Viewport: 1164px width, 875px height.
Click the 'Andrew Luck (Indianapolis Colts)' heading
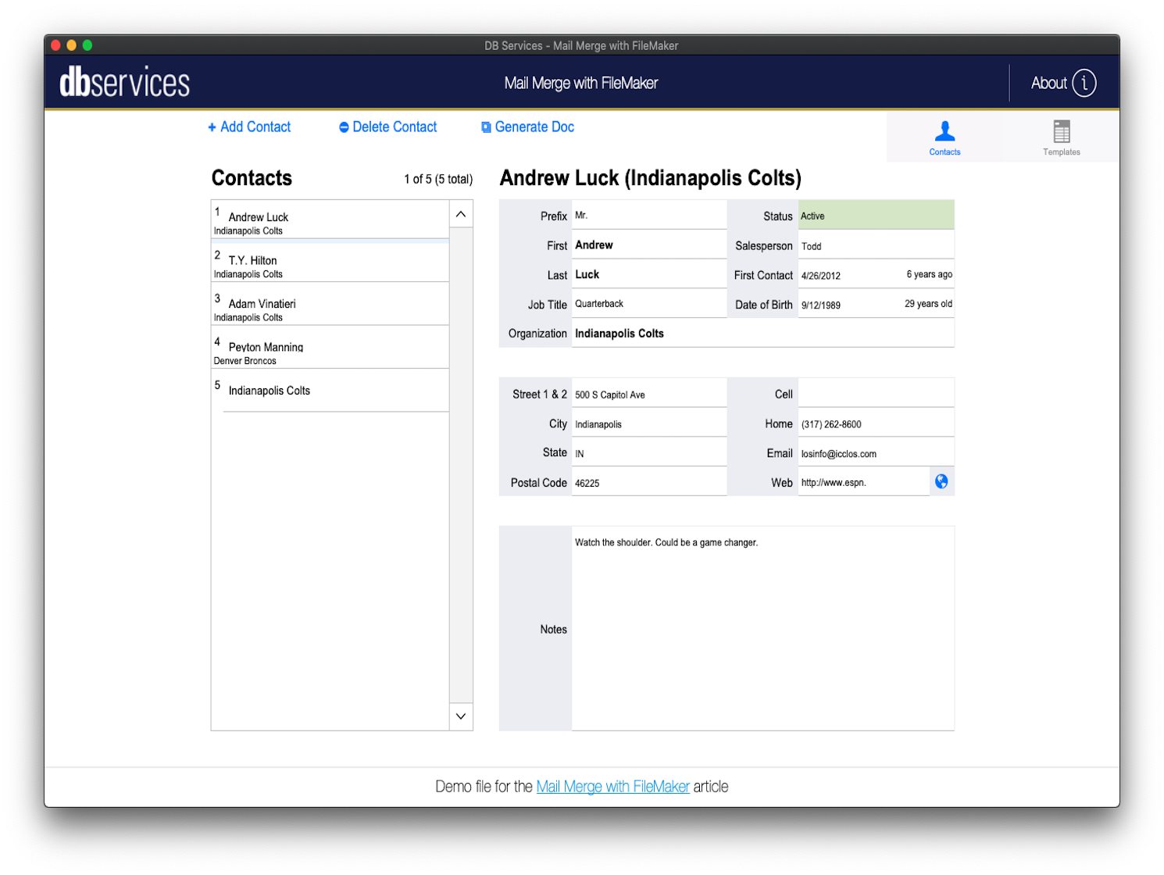tap(650, 178)
